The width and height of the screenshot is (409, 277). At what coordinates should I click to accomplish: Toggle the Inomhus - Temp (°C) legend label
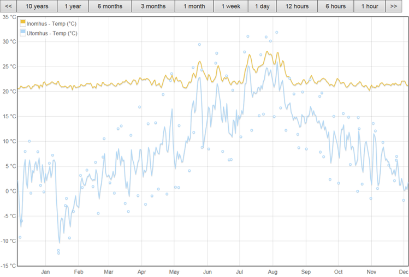pyautogui.click(x=52, y=23)
